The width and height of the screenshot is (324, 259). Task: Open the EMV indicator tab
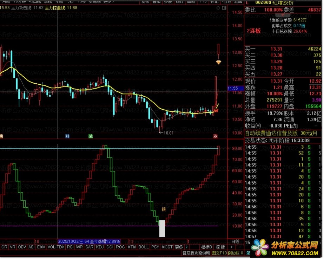click(x=41, y=247)
